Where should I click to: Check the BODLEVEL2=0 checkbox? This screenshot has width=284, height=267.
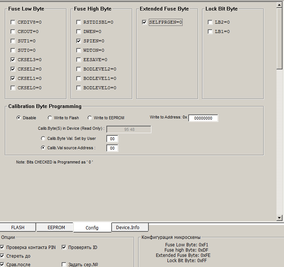coord(79,69)
